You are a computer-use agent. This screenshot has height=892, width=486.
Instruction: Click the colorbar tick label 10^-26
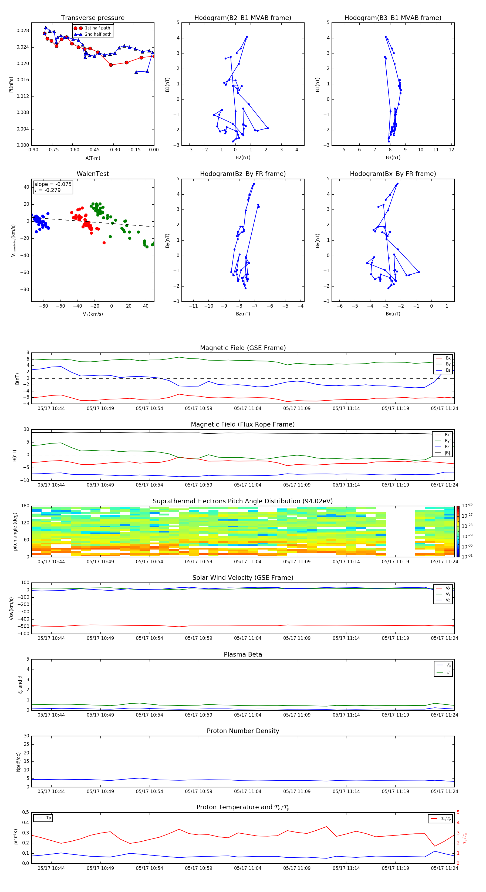click(x=467, y=505)
